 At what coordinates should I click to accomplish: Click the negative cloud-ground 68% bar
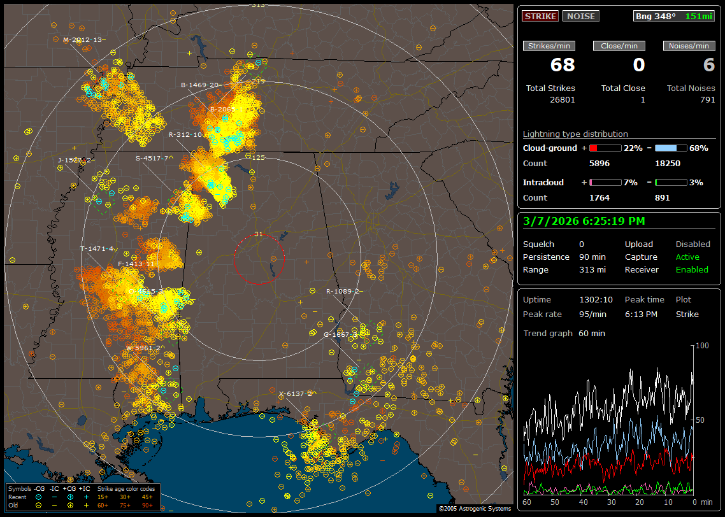(x=670, y=148)
